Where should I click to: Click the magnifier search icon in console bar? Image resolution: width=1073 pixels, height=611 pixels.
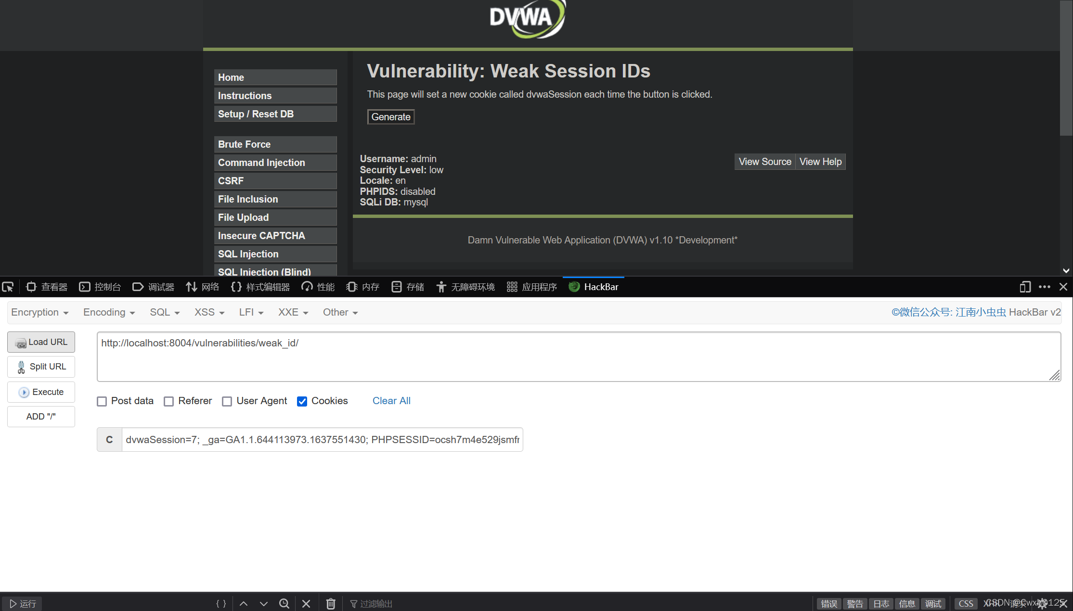pos(284,604)
